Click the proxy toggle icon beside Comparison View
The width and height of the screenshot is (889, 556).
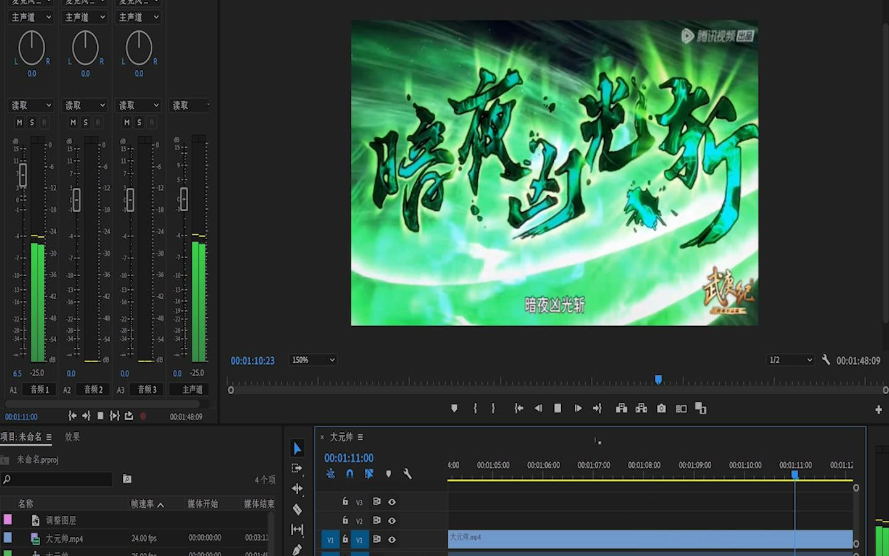pos(701,408)
